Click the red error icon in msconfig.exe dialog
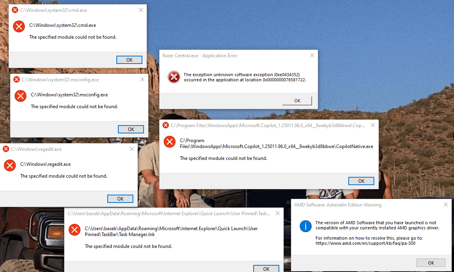This screenshot has width=454, height=272. [21, 96]
